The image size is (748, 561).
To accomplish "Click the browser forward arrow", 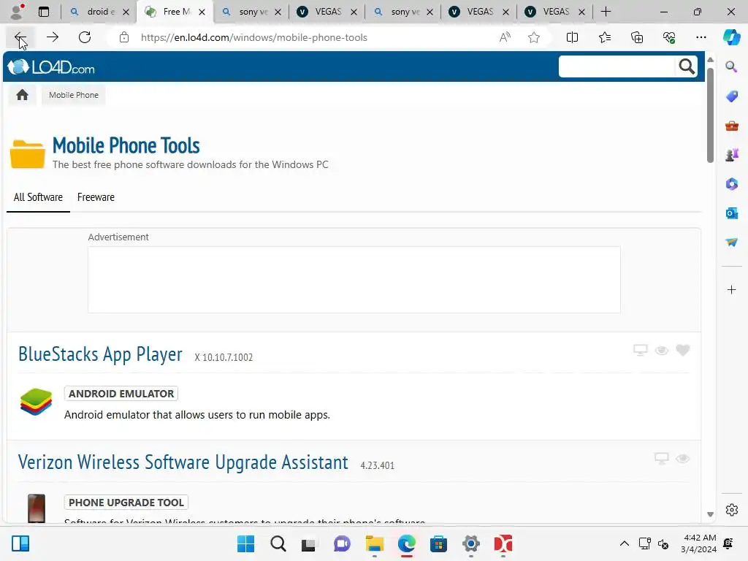I will (53, 37).
